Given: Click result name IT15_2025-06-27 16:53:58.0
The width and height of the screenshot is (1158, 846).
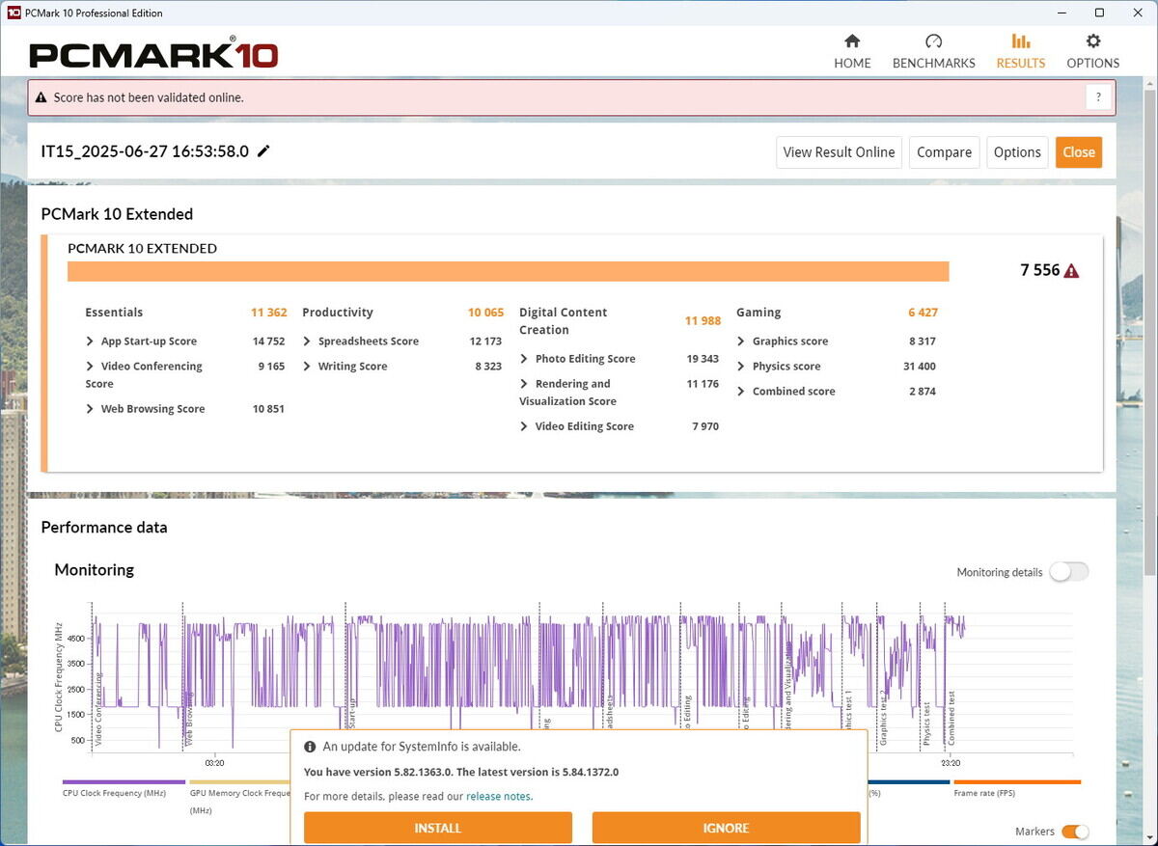Looking at the screenshot, I should point(145,151).
